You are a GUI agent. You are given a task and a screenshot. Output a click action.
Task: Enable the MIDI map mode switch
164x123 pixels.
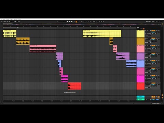point(153,22)
